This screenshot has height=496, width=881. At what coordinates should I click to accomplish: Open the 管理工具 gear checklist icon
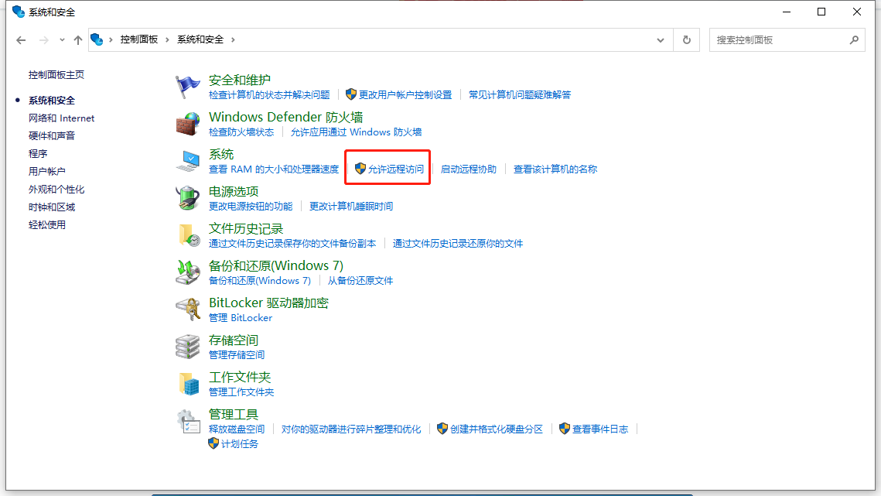point(188,422)
